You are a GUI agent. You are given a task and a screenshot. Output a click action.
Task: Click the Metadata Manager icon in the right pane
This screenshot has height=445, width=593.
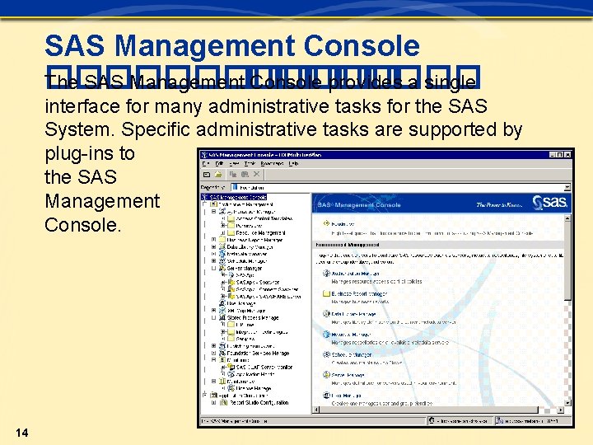[326, 334]
